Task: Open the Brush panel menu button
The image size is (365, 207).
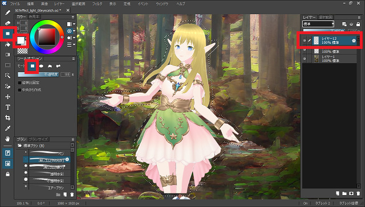Action: pyautogui.click(x=73, y=139)
